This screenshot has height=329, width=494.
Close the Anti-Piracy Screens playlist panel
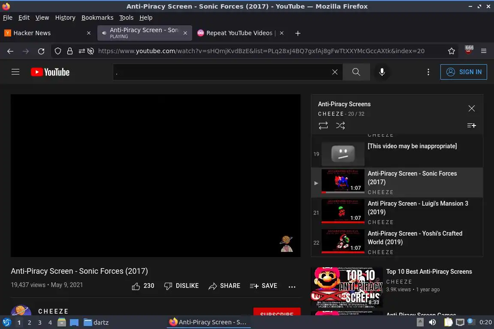472,109
